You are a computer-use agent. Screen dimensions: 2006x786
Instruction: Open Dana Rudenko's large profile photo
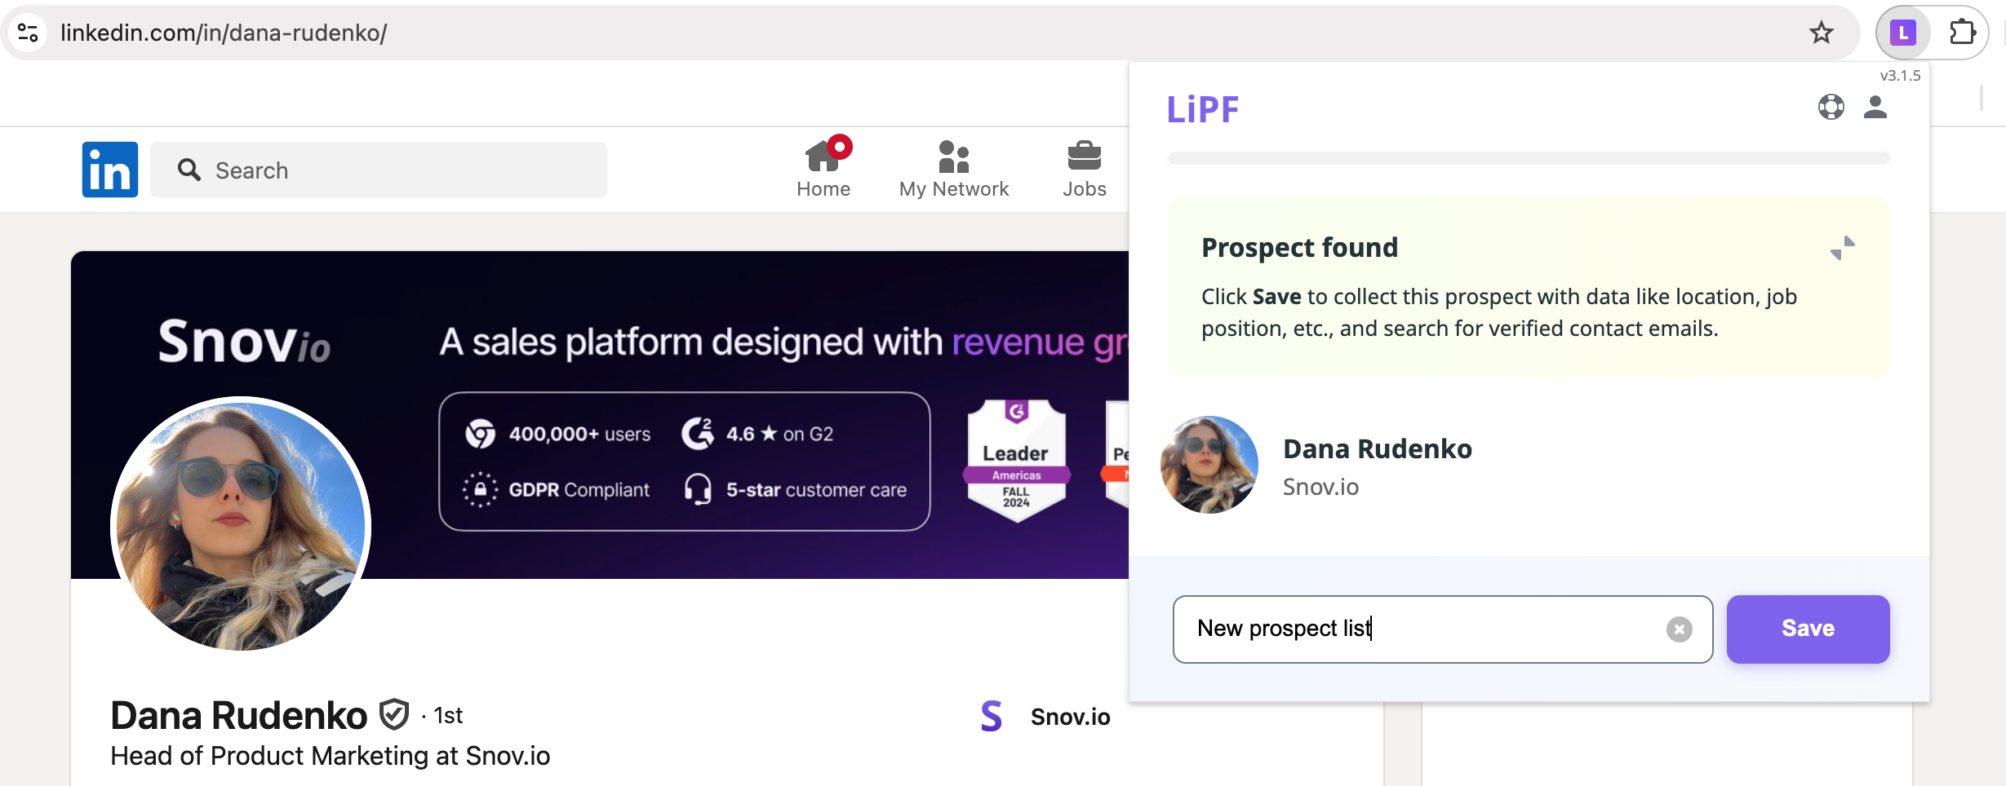pyautogui.click(x=241, y=524)
